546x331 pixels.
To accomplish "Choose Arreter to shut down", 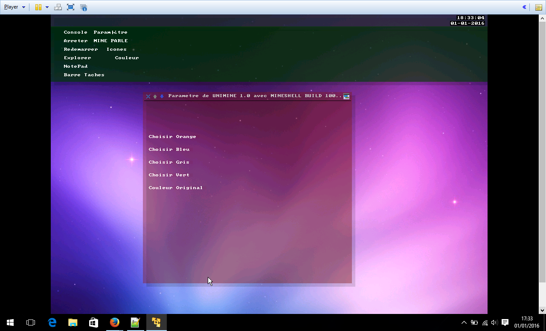I will (x=76, y=41).
